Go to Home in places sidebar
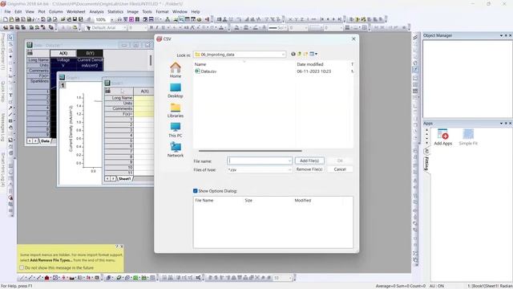This screenshot has width=513, height=289. (176, 70)
